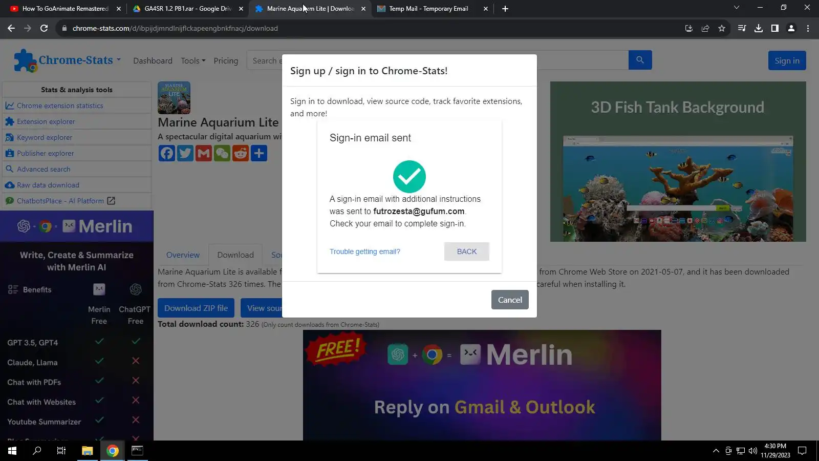The height and width of the screenshot is (461, 819).
Task: Click the BACK button in the dialog
Action: tap(467, 252)
